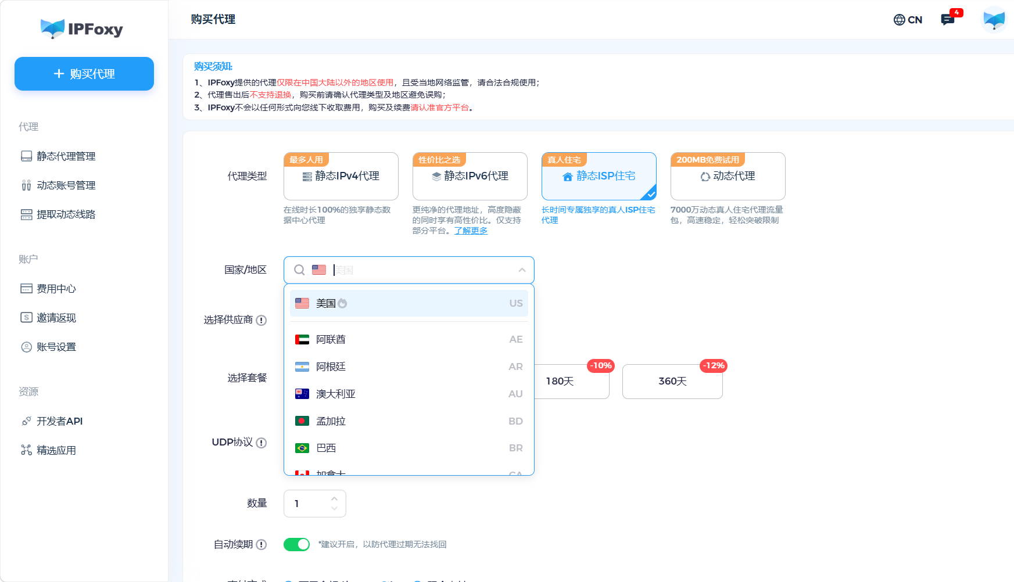Click the info icon beside 选择供应商

coord(261,320)
